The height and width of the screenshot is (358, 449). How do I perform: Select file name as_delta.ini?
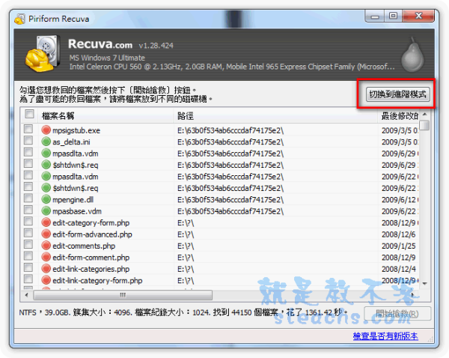(x=71, y=142)
